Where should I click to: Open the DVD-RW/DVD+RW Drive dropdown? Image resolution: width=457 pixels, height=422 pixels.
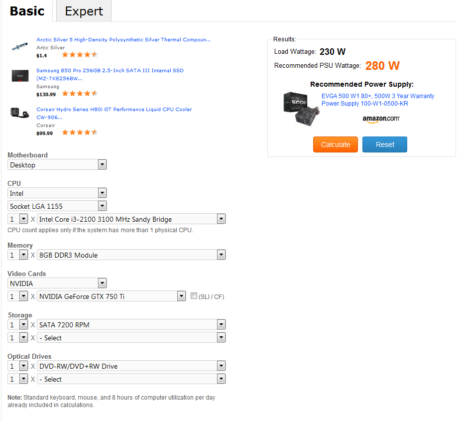pos(131,366)
